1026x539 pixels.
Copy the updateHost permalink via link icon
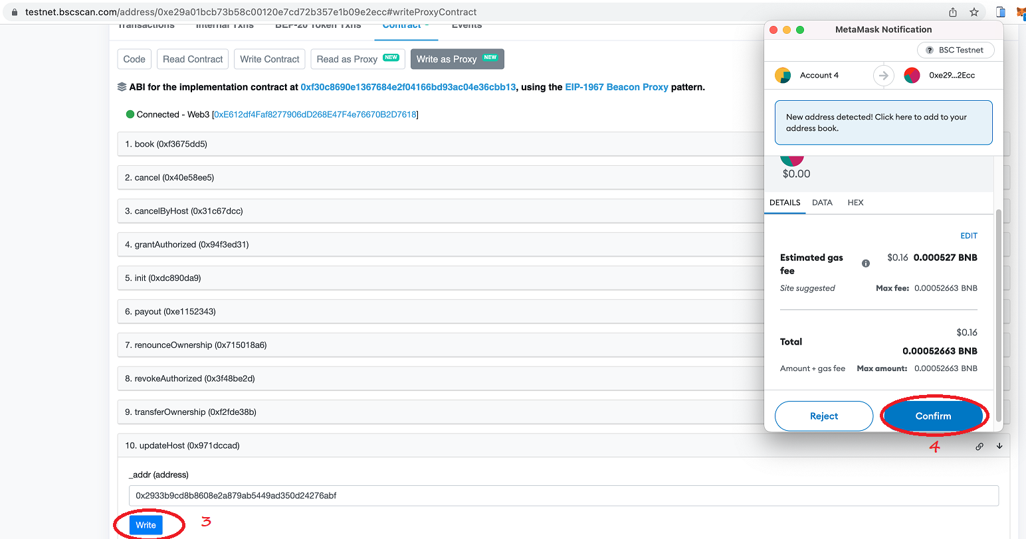point(979,447)
